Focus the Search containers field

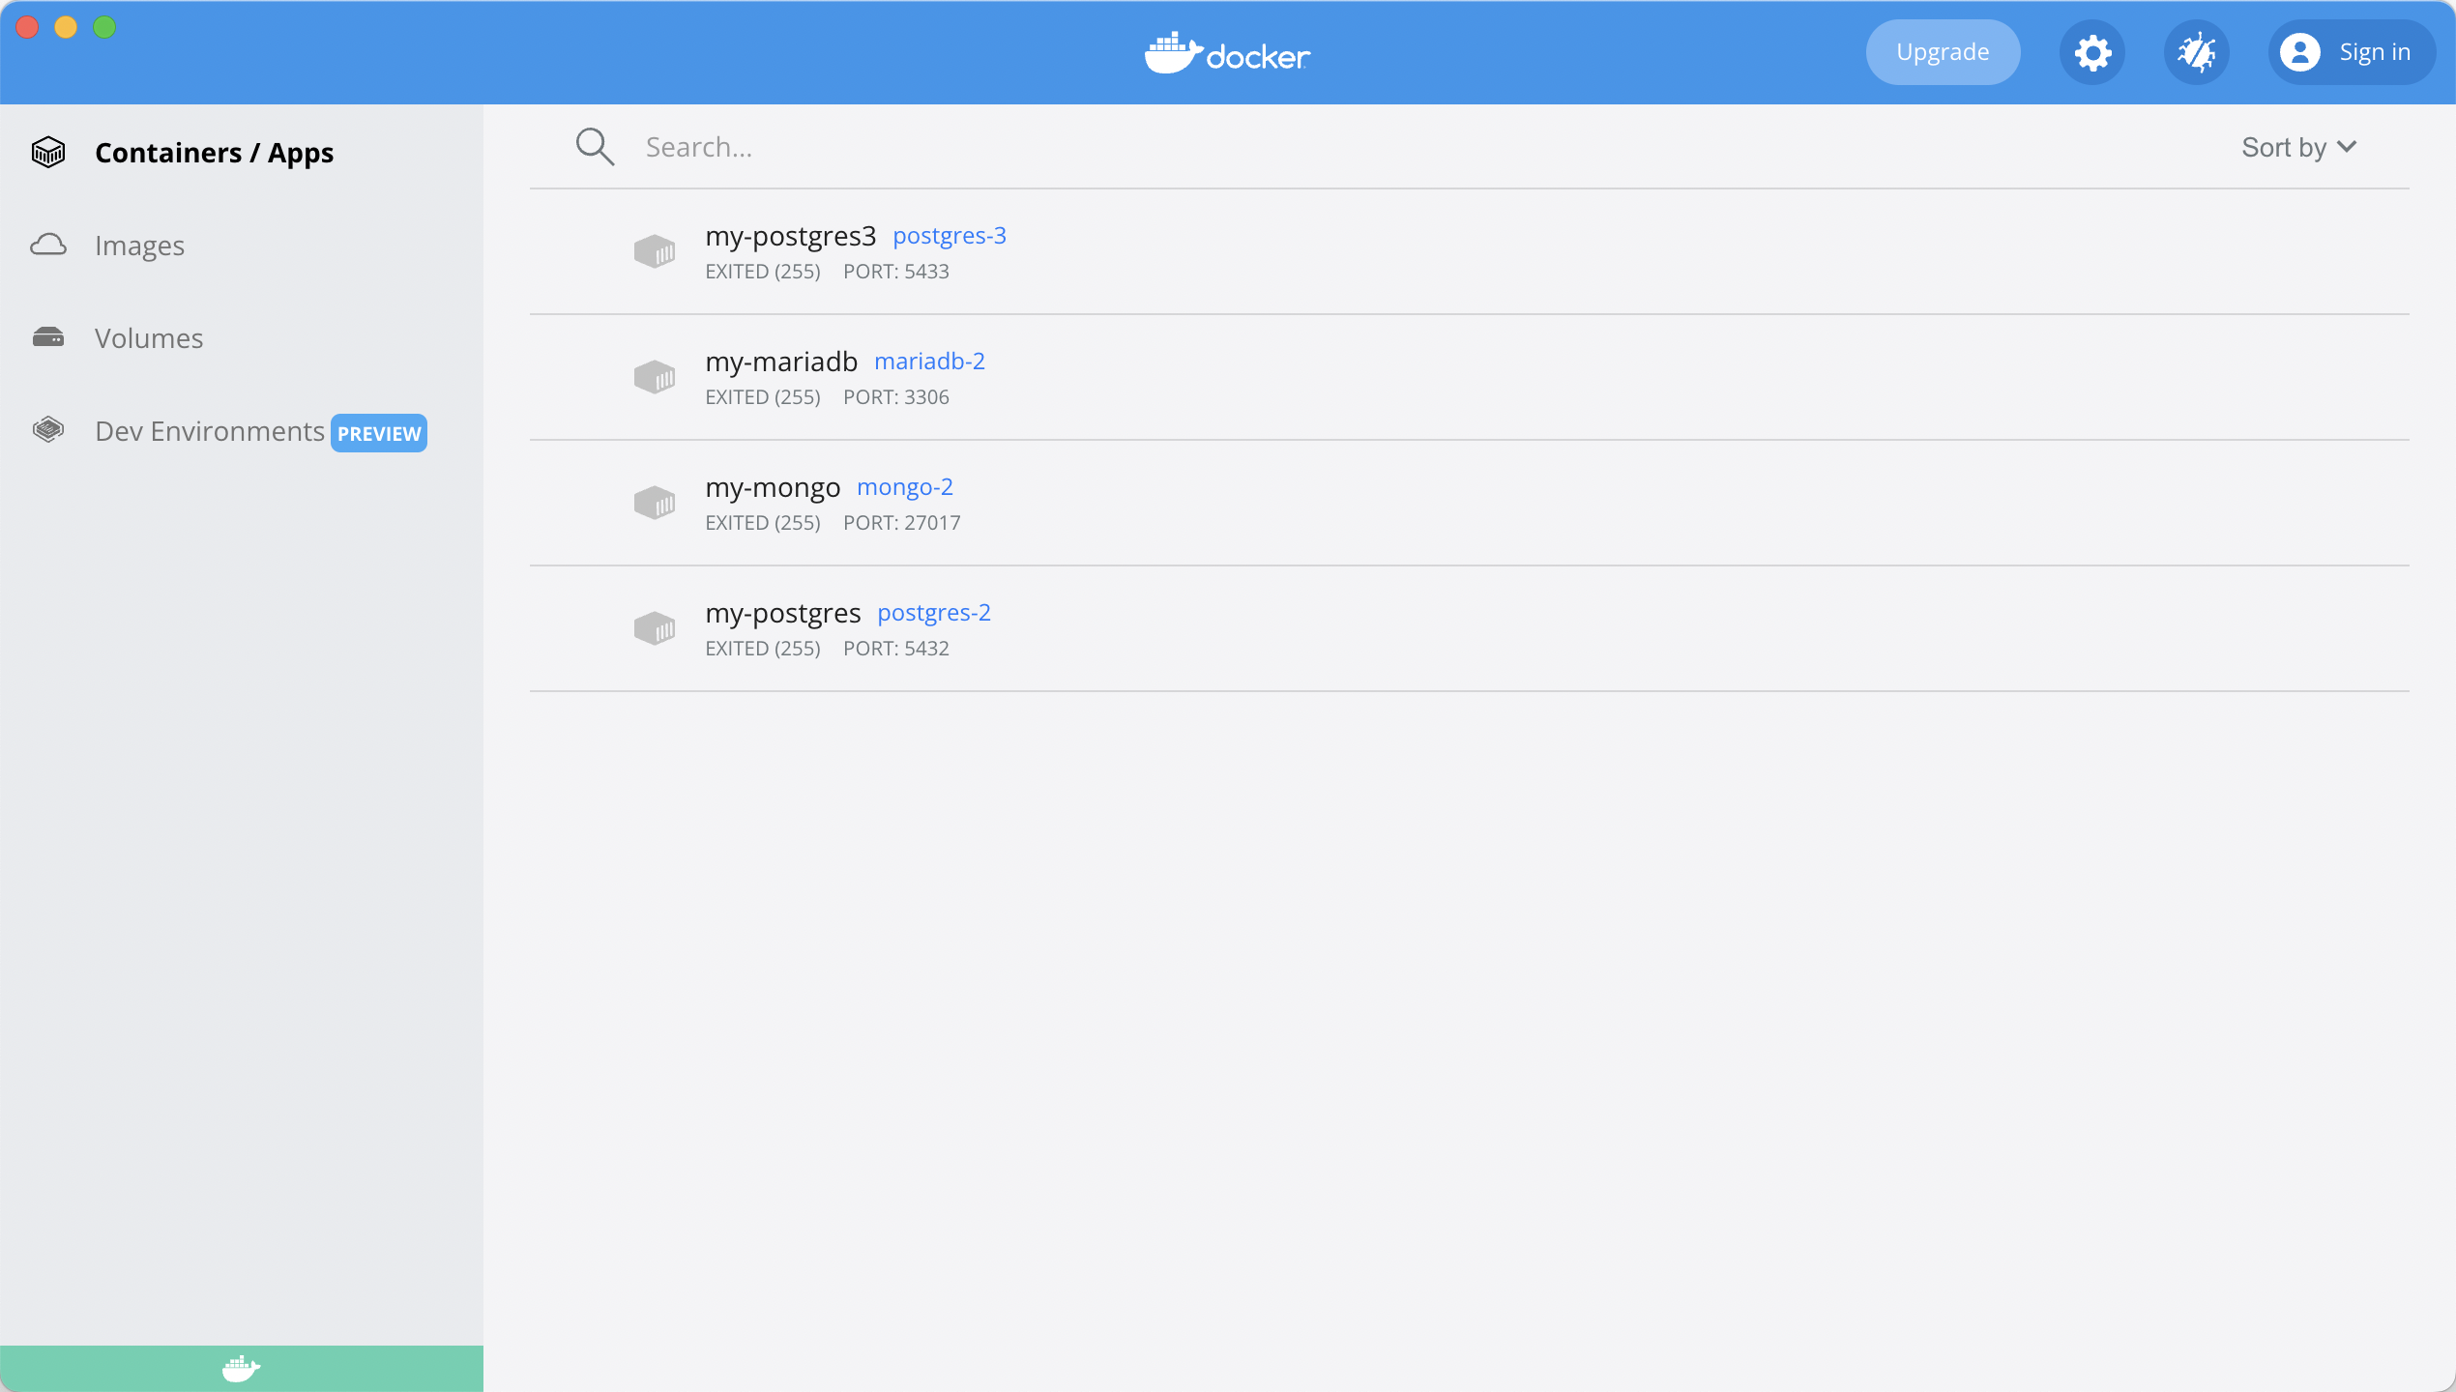[x=1354, y=147]
